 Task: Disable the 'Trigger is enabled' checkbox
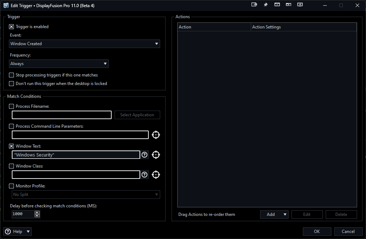(11, 27)
